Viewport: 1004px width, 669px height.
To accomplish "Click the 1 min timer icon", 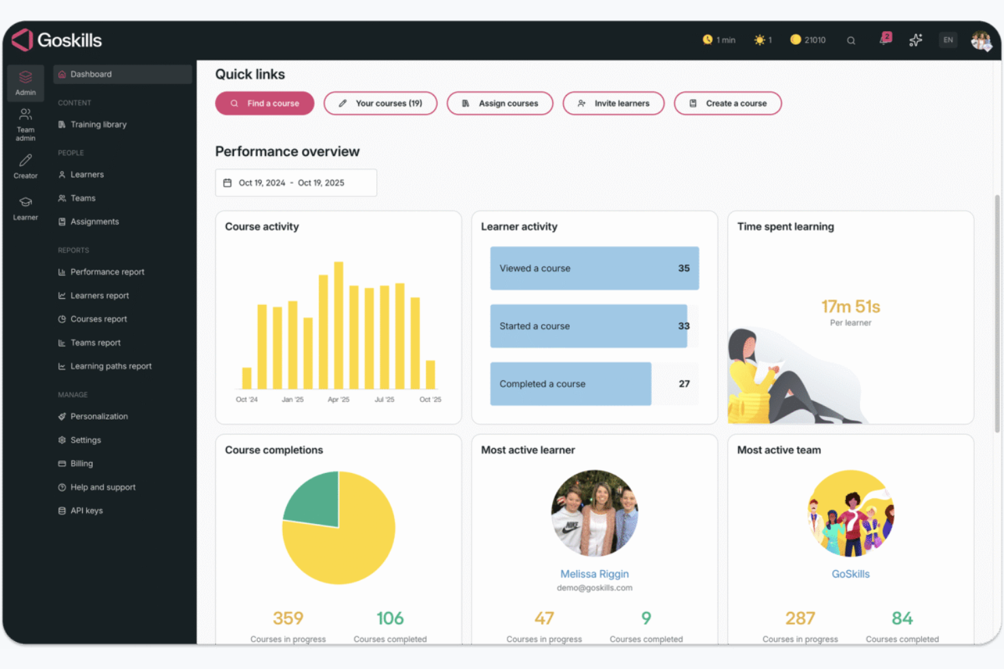I will pos(707,40).
